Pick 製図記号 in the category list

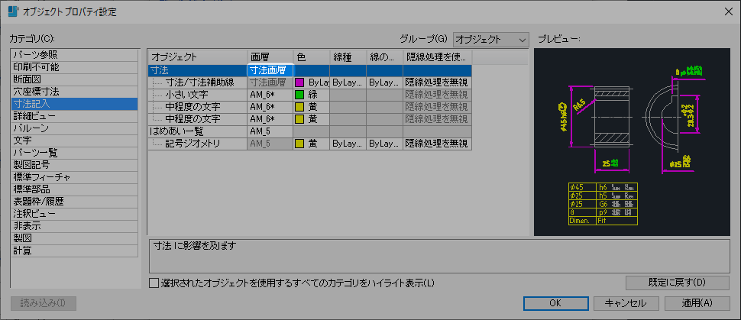click(x=75, y=166)
